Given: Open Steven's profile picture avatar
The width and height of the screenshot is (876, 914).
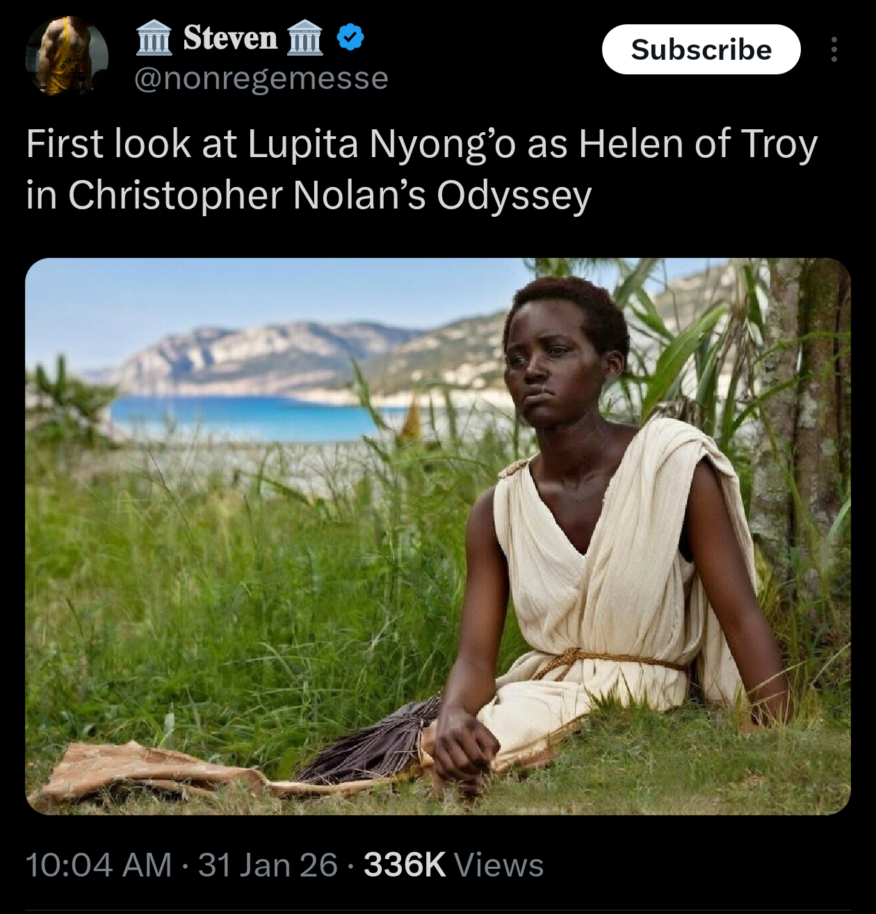Looking at the screenshot, I should coord(67,56).
